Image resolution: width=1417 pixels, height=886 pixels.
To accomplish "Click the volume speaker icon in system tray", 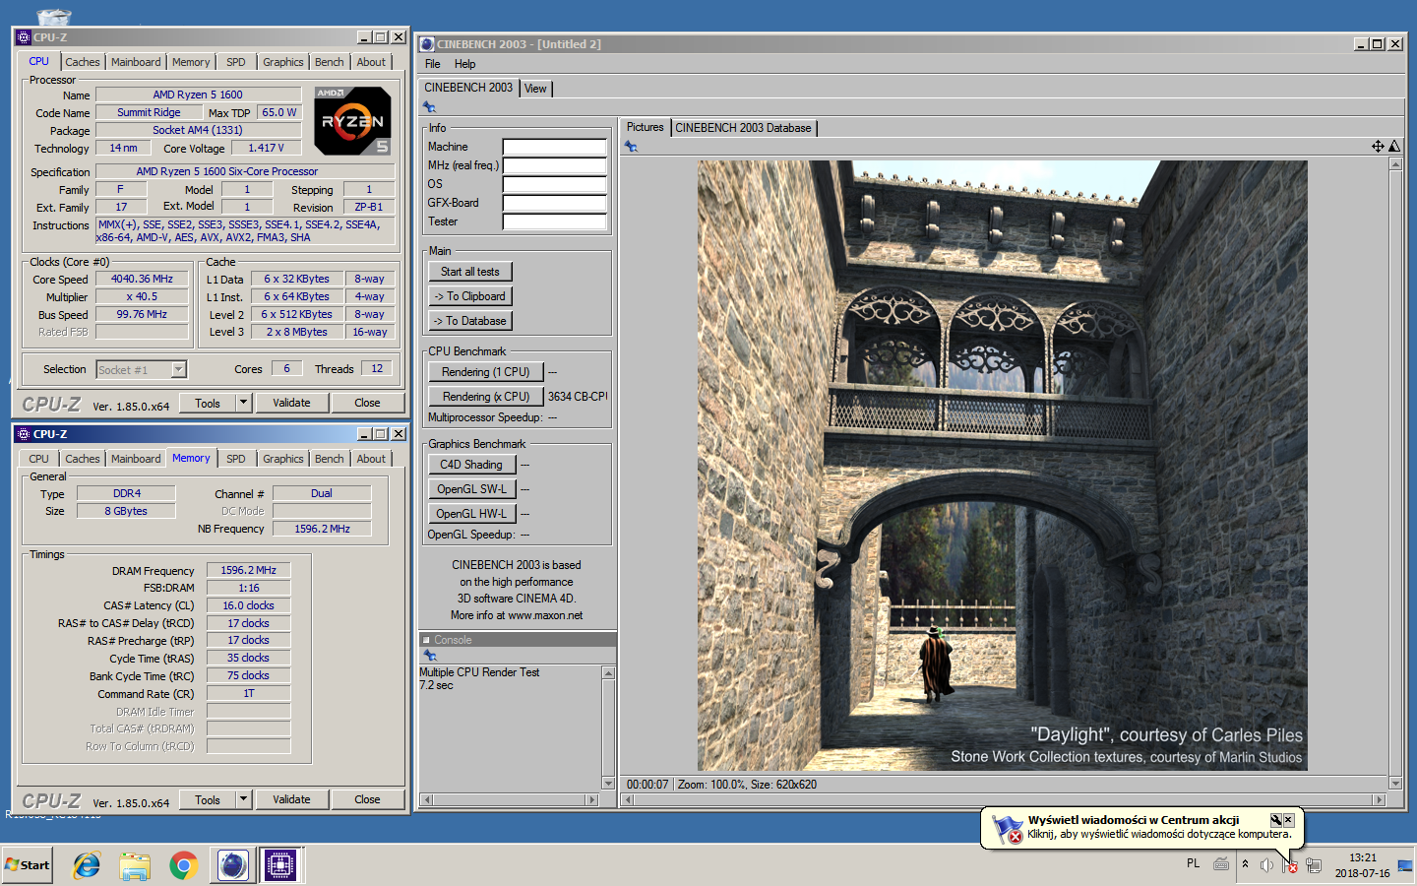I will [x=1266, y=865].
